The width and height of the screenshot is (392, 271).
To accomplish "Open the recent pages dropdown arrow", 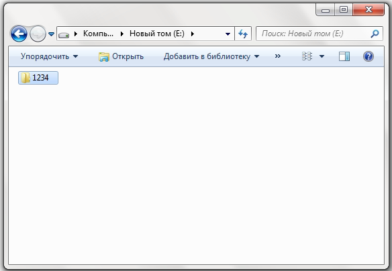I will coord(51,34).
